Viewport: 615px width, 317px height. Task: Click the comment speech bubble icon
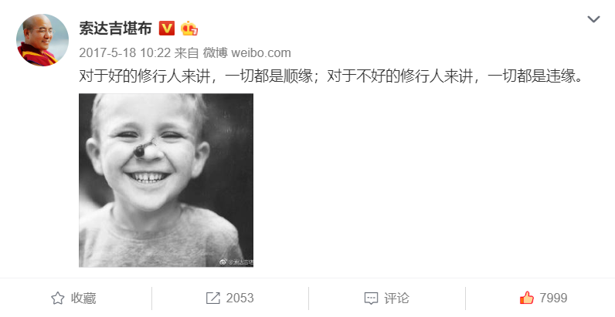click(x=371, y=298)
